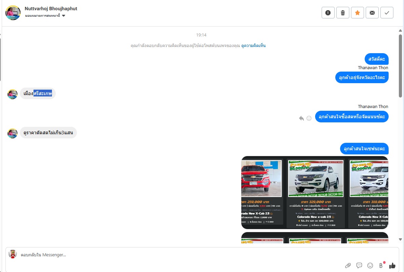Open the baht payment request icon
Image resolution: width=404 pixels, height=272 pixels.
click(x=381, y=266)
